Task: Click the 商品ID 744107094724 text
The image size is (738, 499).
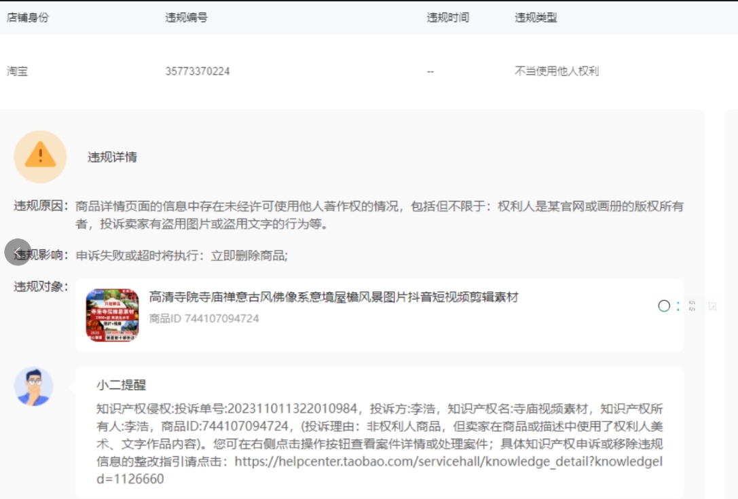Action: (x=204, y=318)
